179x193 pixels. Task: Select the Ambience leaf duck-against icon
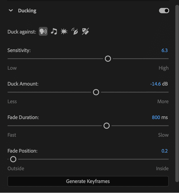click(75, 31)
